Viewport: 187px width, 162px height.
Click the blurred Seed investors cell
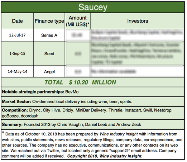point(137,53)
